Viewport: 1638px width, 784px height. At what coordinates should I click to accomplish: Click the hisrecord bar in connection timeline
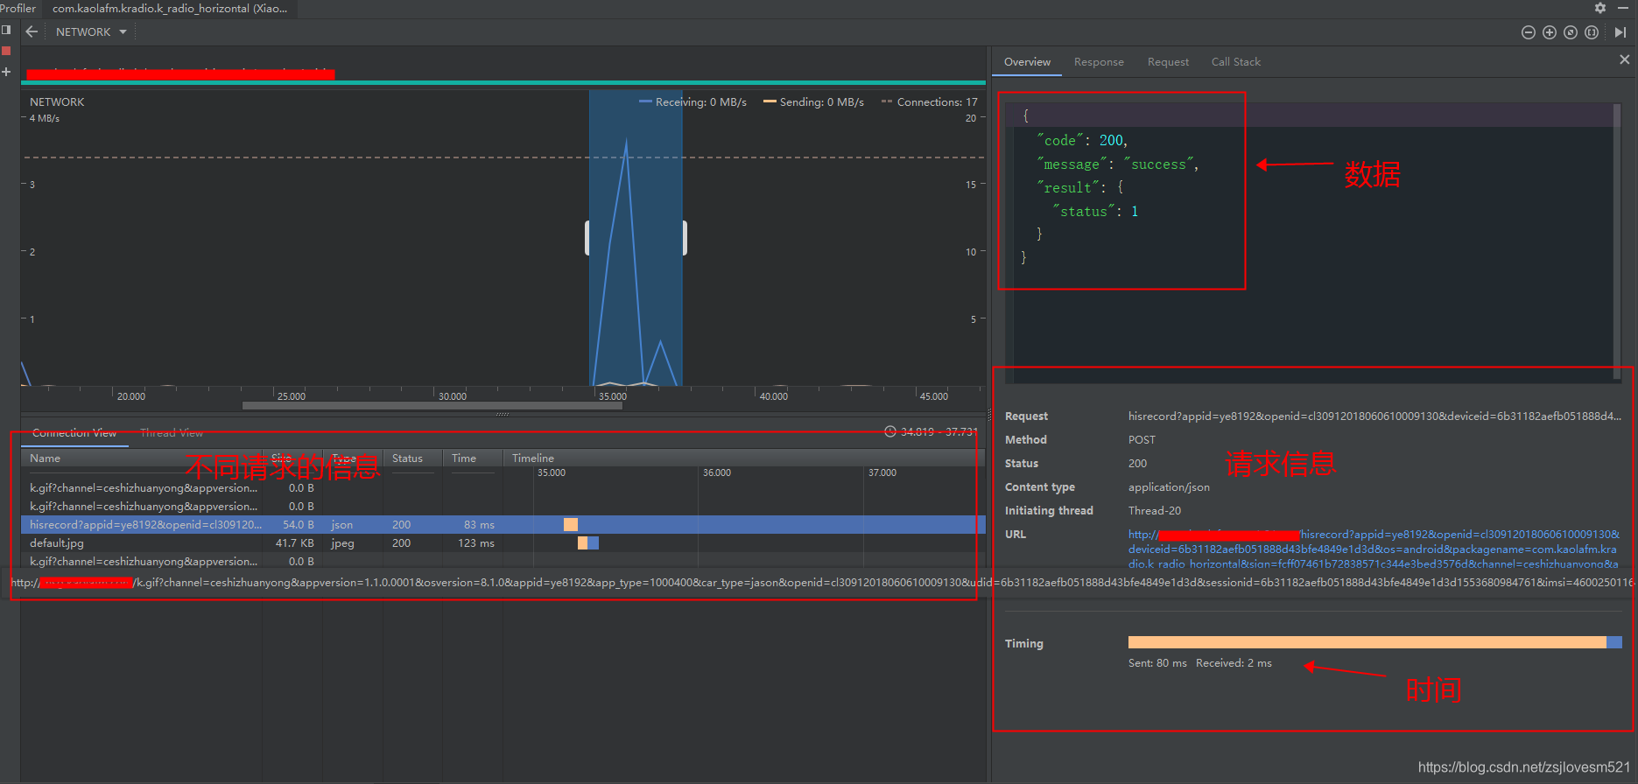pos(571,525)
